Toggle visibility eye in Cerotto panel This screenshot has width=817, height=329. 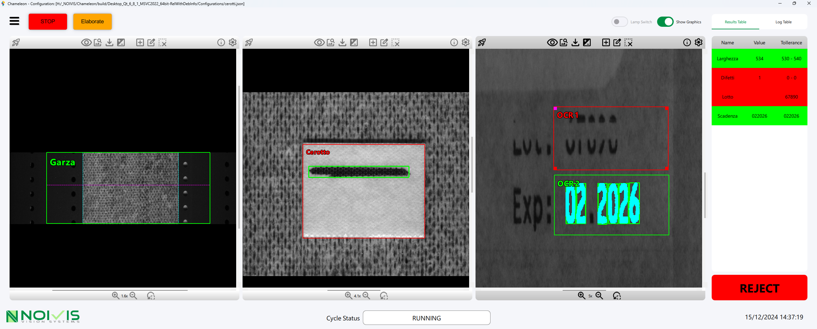point(319,42)
